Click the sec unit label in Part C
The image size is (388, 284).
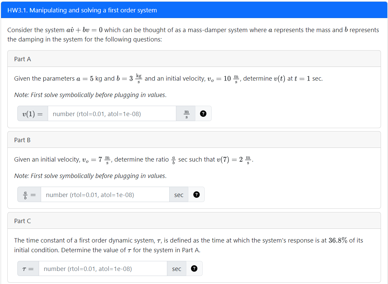coord(176,268)
